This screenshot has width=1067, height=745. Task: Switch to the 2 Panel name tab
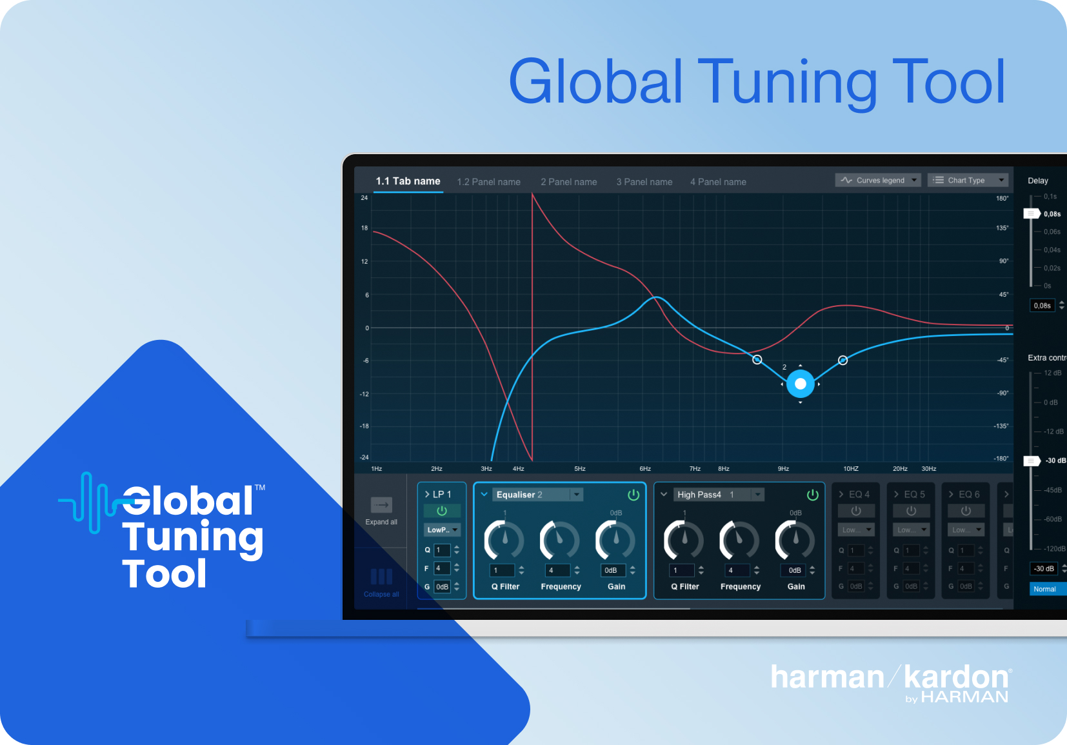(569, 182)
